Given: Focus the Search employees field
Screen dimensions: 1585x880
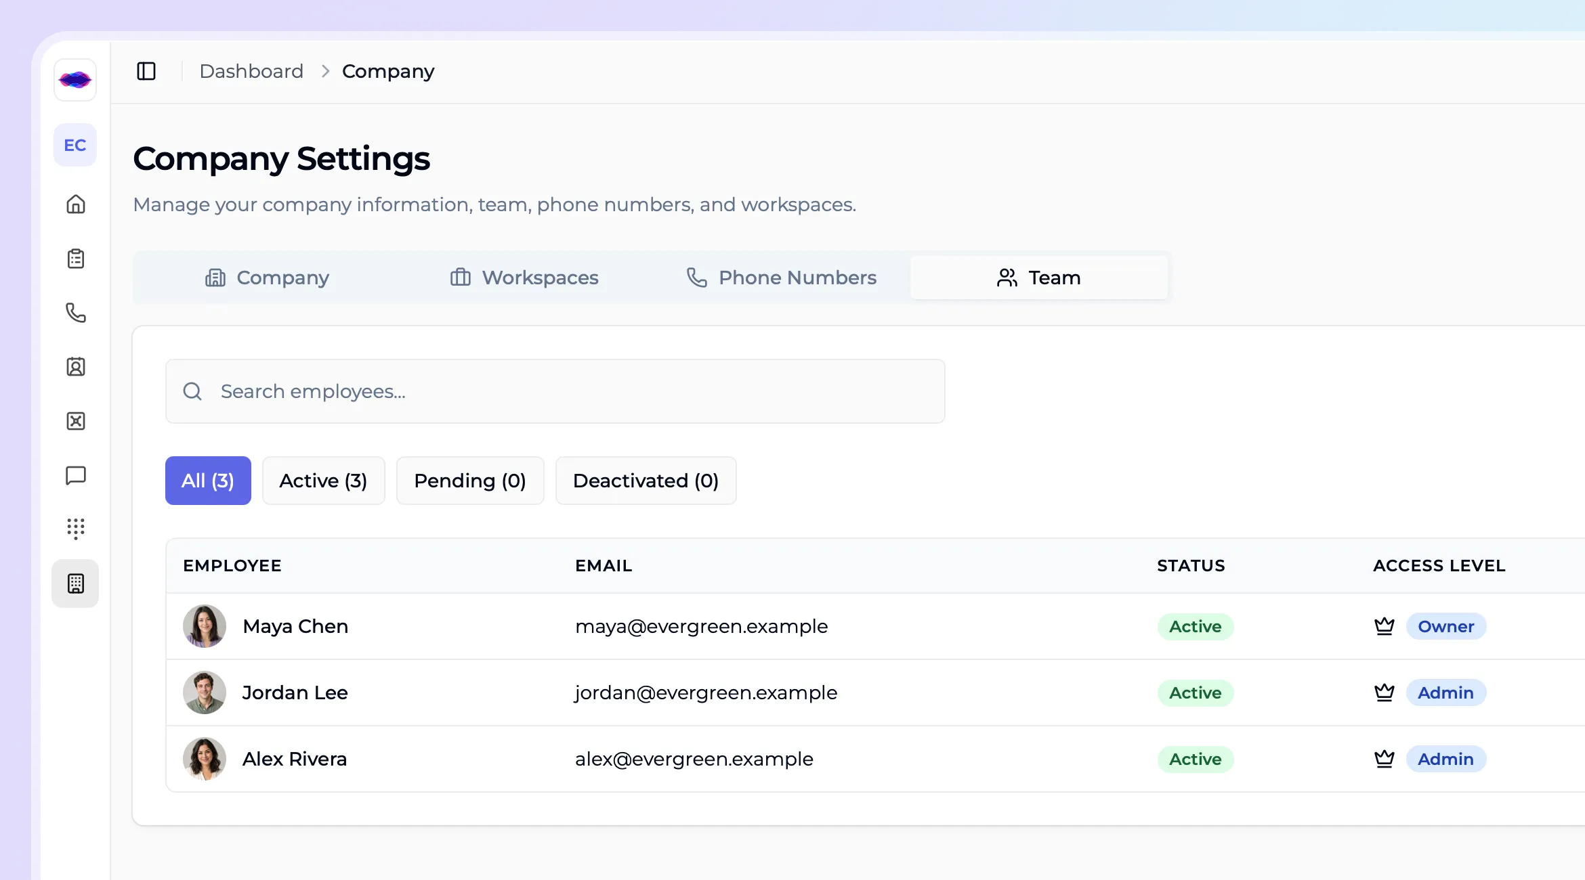Looking at the screenshot, I should pyautogui.click(x=555, y=391).
